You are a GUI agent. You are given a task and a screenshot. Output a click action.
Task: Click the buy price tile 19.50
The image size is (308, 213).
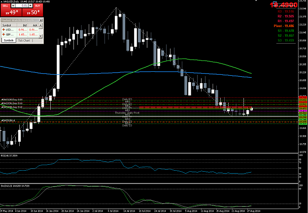pos(33,13)
